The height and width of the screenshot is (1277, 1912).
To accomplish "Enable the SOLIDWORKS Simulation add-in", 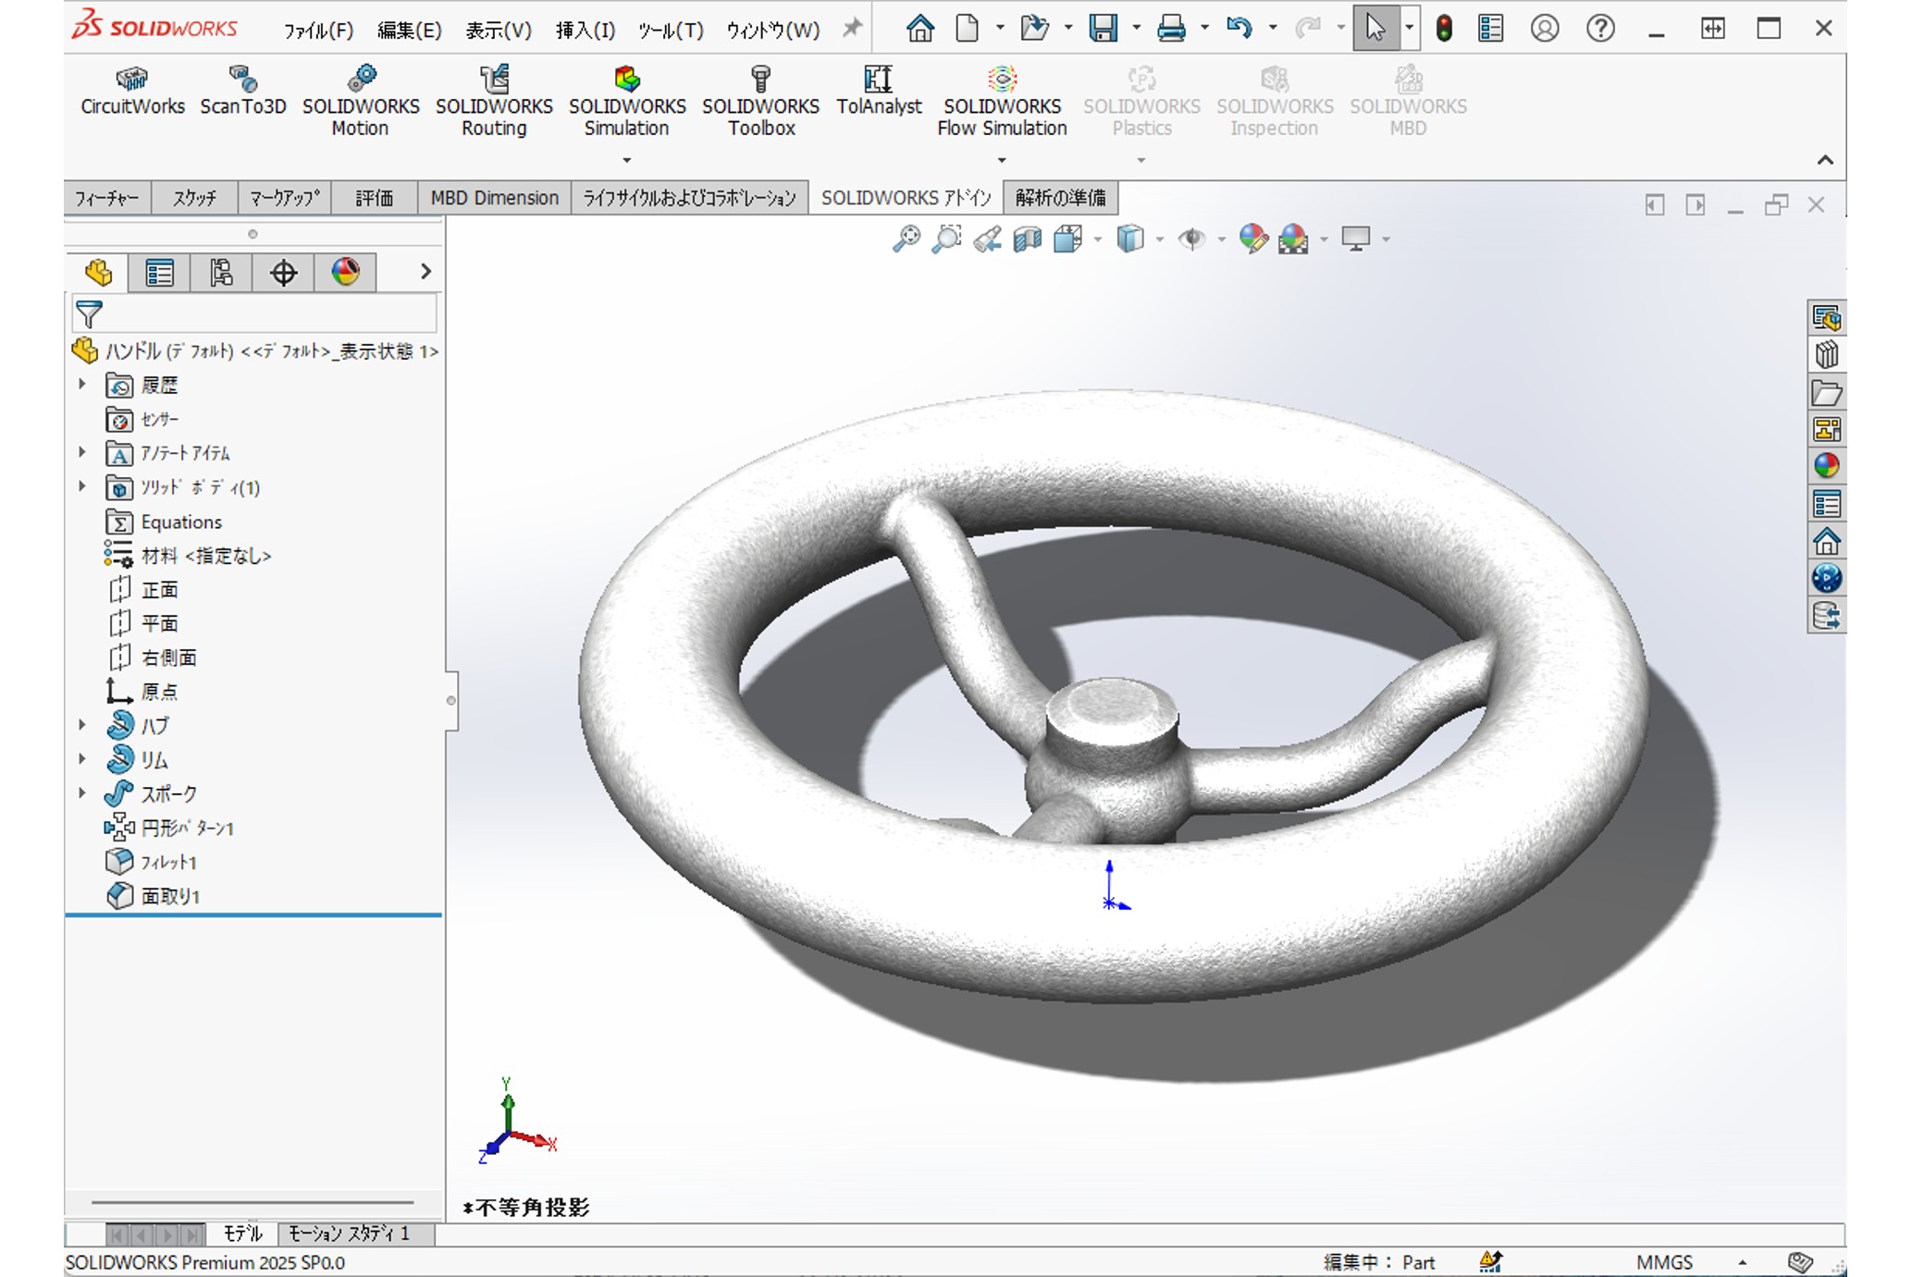I will click(x=627, y=102).
